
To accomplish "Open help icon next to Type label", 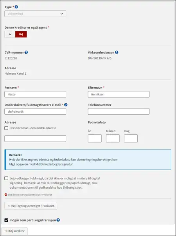I will [16, 7].
